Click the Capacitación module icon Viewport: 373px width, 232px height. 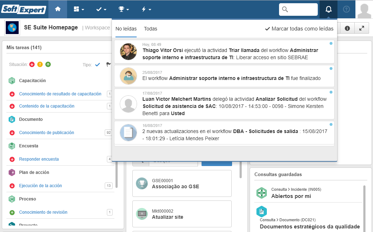click(11, 81)
